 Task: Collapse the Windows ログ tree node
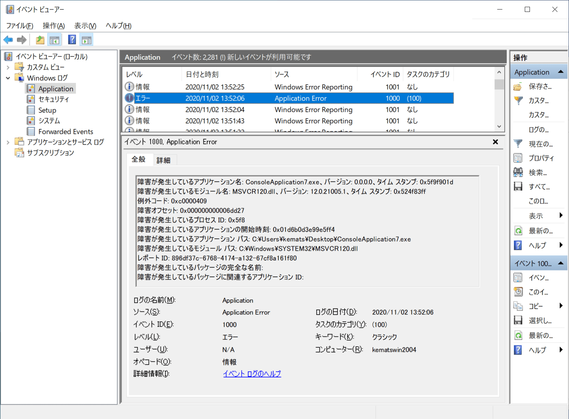(x=8, y=78)
